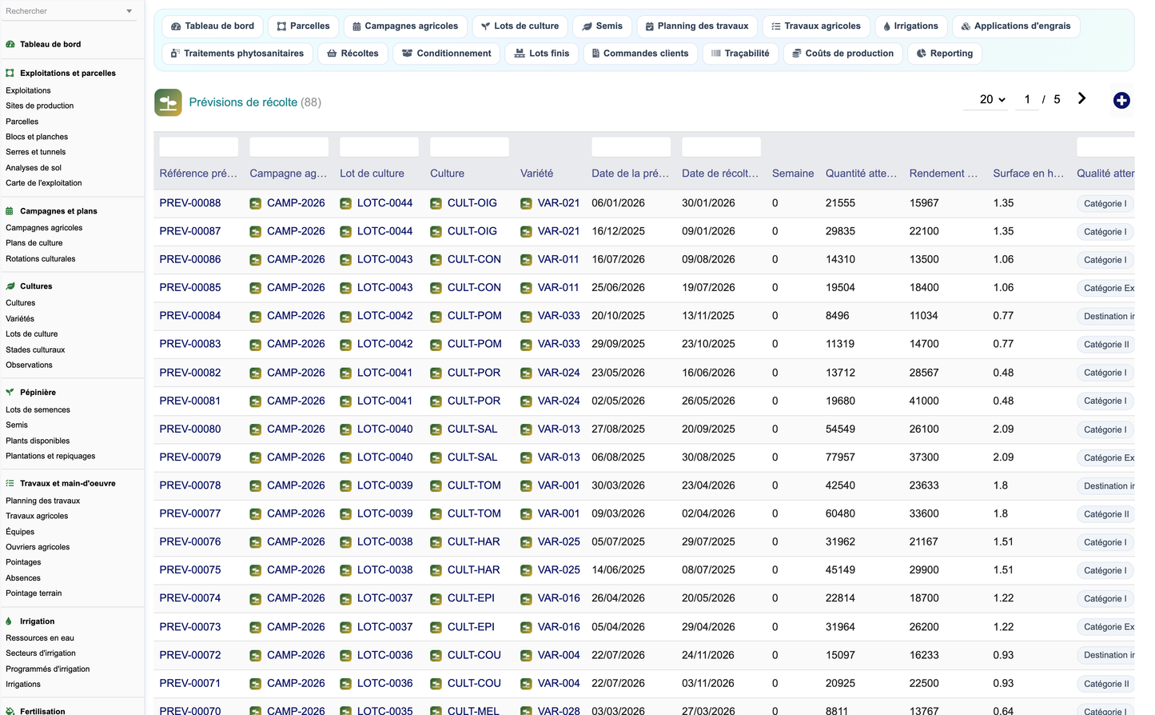Click the green Prévisions de récolte header icon
Image resolution: width=1155 pixels, height=715 pixels.
click(x=168, y=102)
